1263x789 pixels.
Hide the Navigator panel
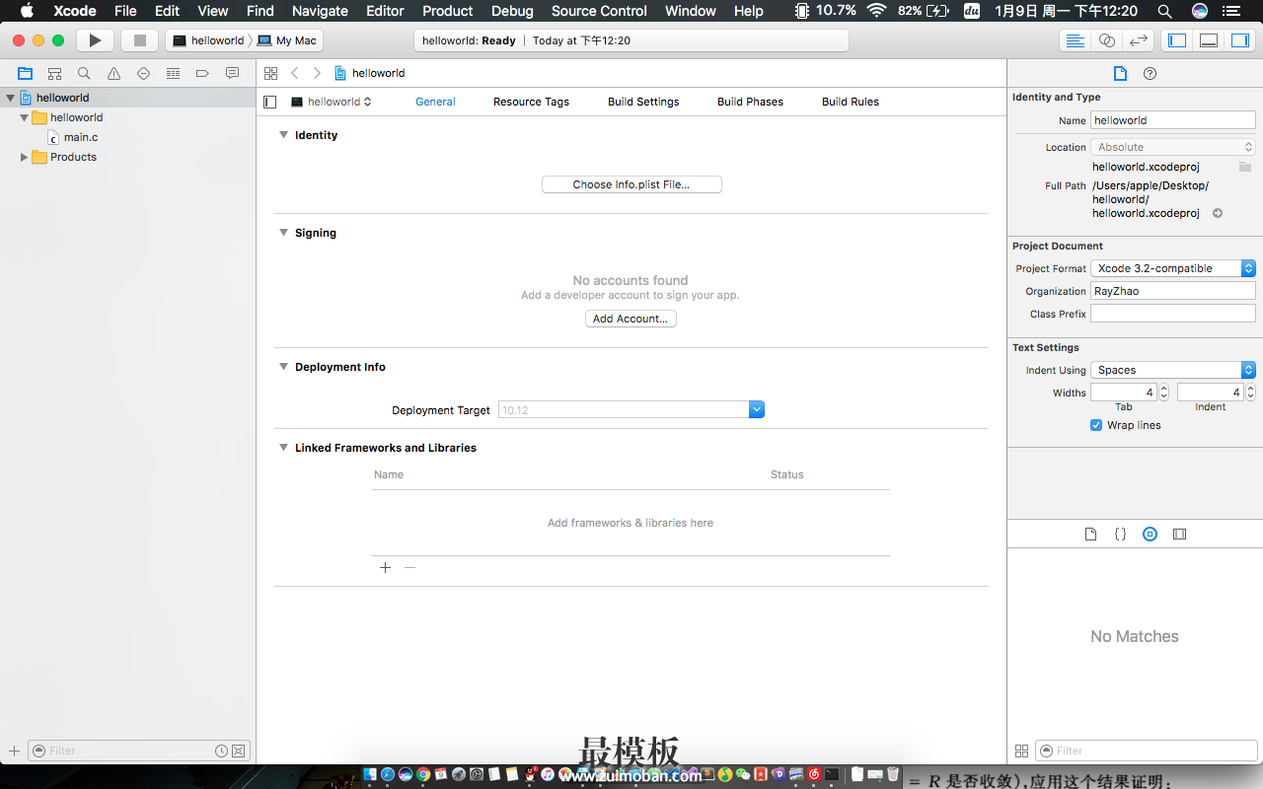pyautogui.click(x=1176, y=40)
